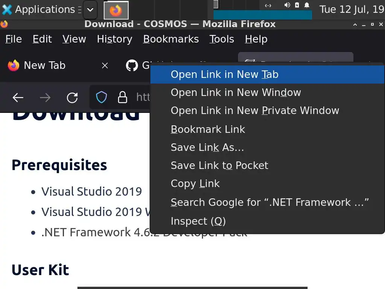Viewport: 385px width, 289px height.
Task: Expand the panel dropdown arrow beside Applications
Action: click(x=90, y=10)
